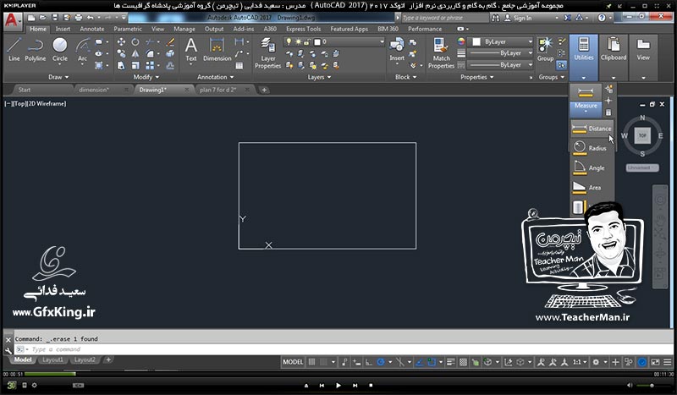This screenshot has height=395, width=677.
Task: Open Layer Properties manager
Action: [x=267, y=53]
